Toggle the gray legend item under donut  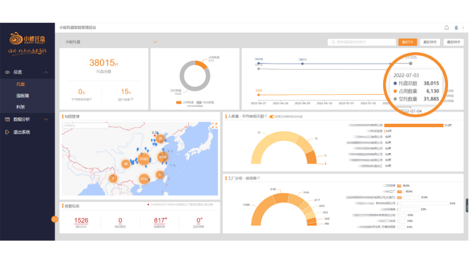[x=205, y=102]
